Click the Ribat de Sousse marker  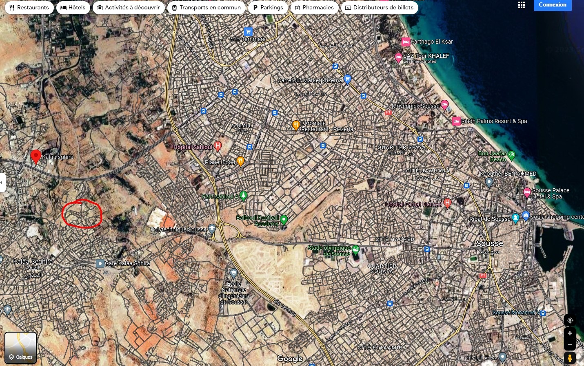515,218
